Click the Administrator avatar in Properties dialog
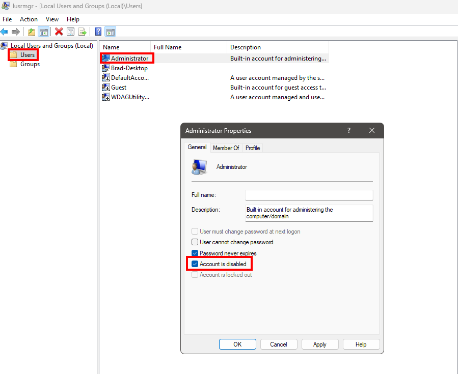 (x=199, y=167)
